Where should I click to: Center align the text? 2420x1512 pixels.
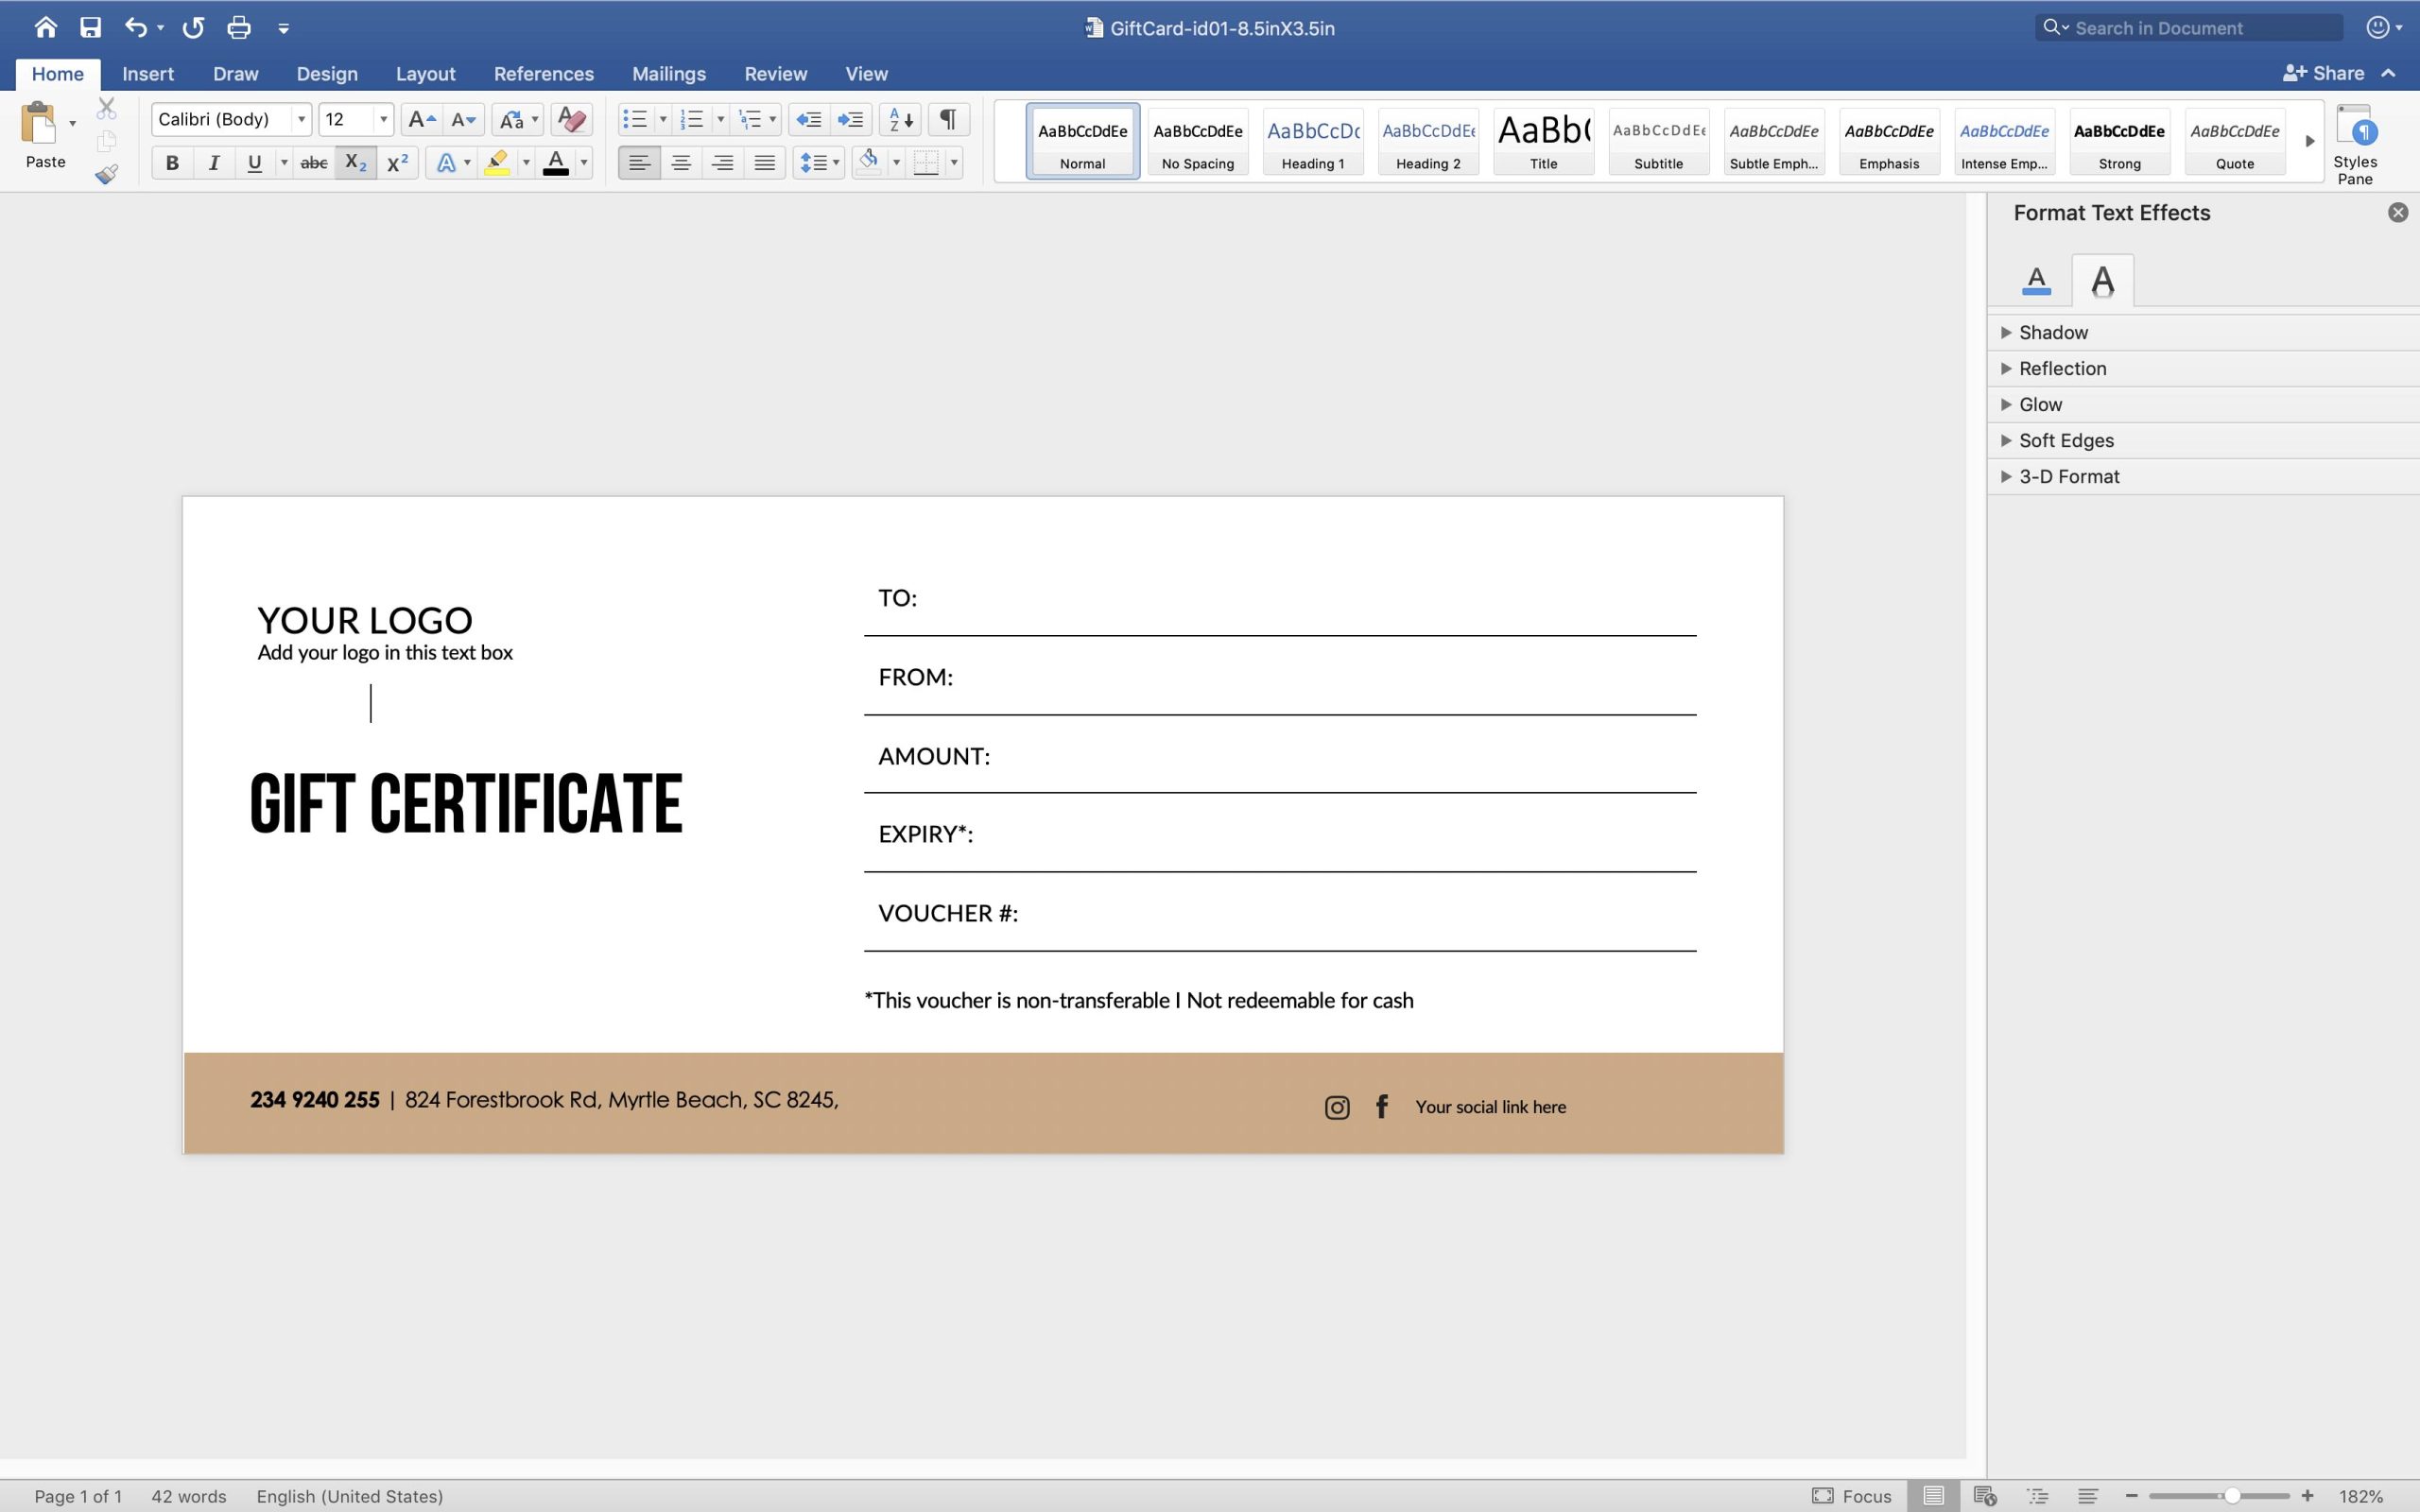pyautogui.click(x=681, y=162)
